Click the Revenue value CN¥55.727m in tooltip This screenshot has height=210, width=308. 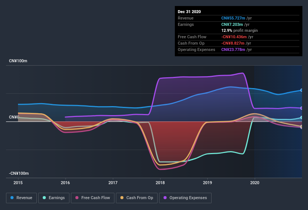point(233,18)
